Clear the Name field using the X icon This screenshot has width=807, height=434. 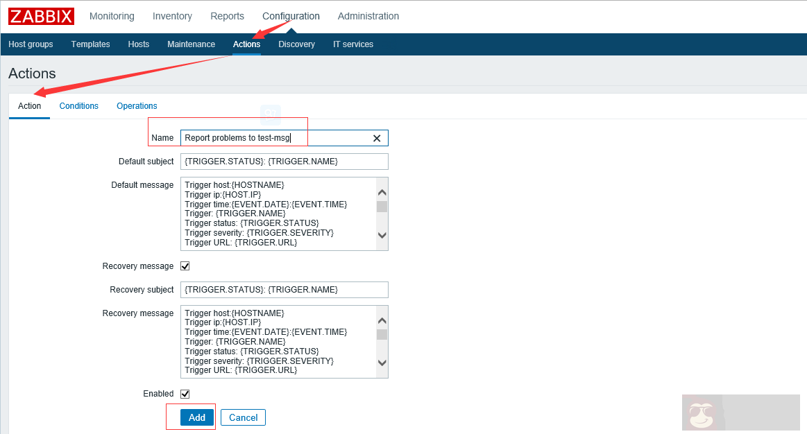pyautogui.click(x=377, y=138)
